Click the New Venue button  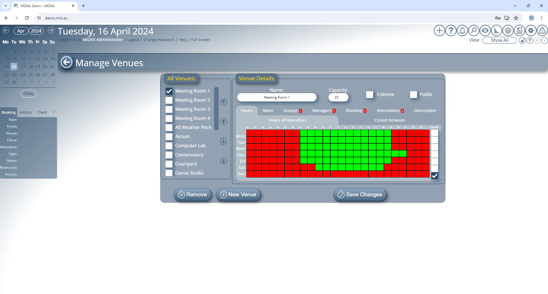click(238, 195)
